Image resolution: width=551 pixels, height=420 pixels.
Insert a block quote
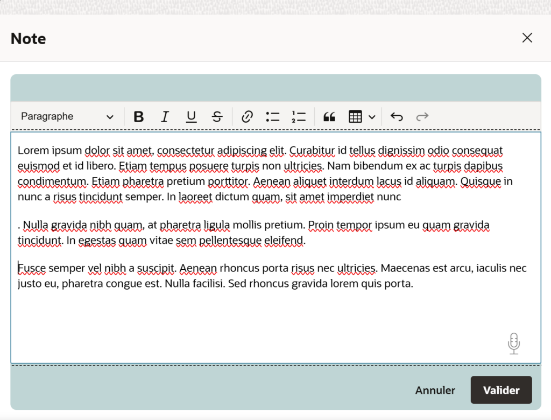[x=329, y=117]
